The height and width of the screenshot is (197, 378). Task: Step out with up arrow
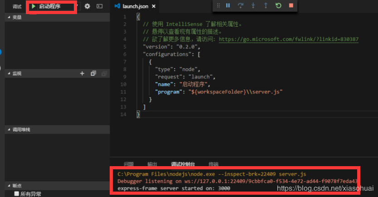click(x=266, y=5)
